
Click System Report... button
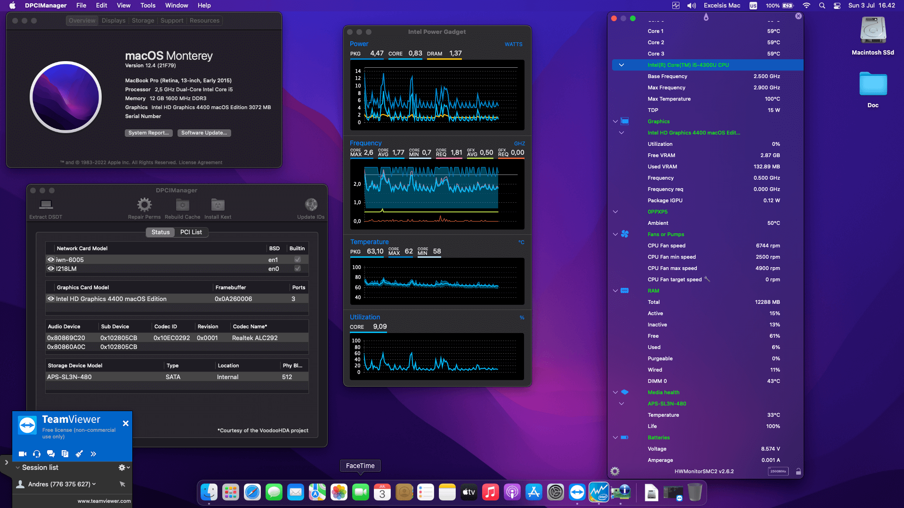[149, 133]
